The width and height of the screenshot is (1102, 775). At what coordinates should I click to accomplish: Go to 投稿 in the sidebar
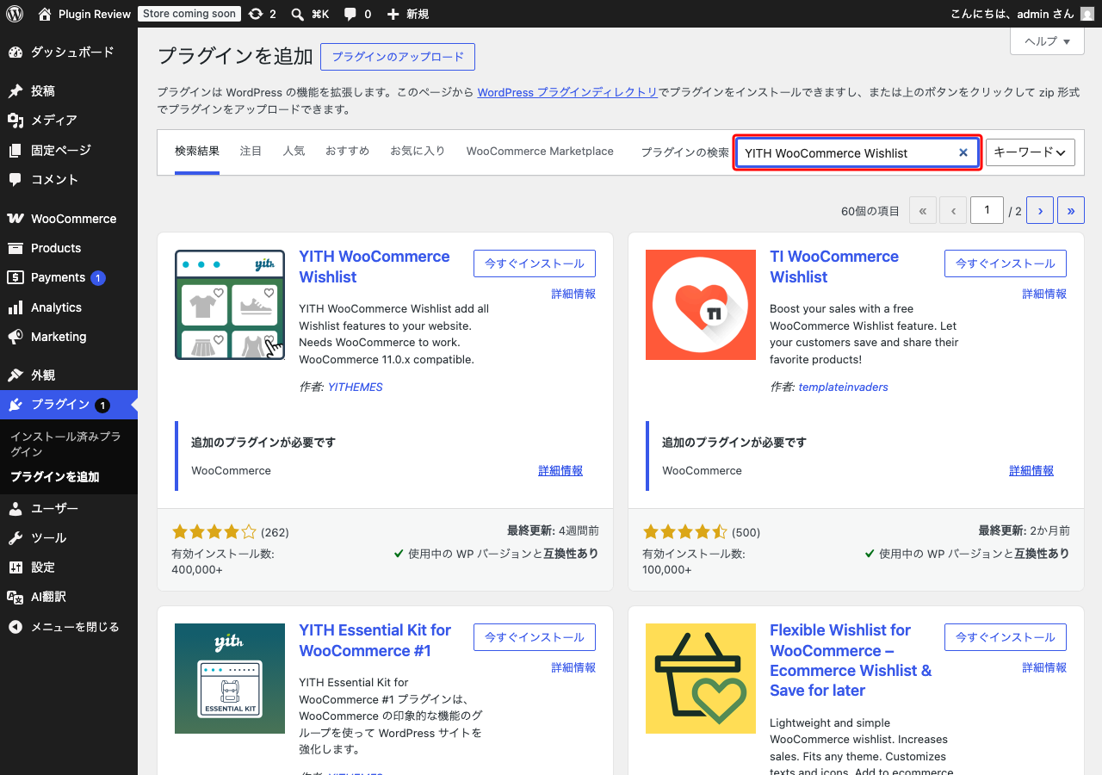[x=69, y=90]
